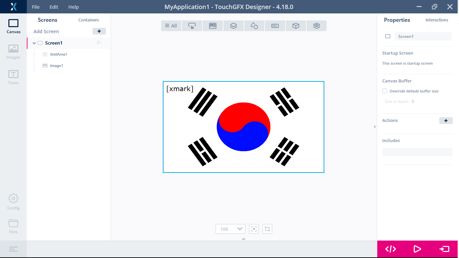Viewport: 459px width, 258px height.
Task: Close the TouchGFX Designer window
Action: (450, 7)
